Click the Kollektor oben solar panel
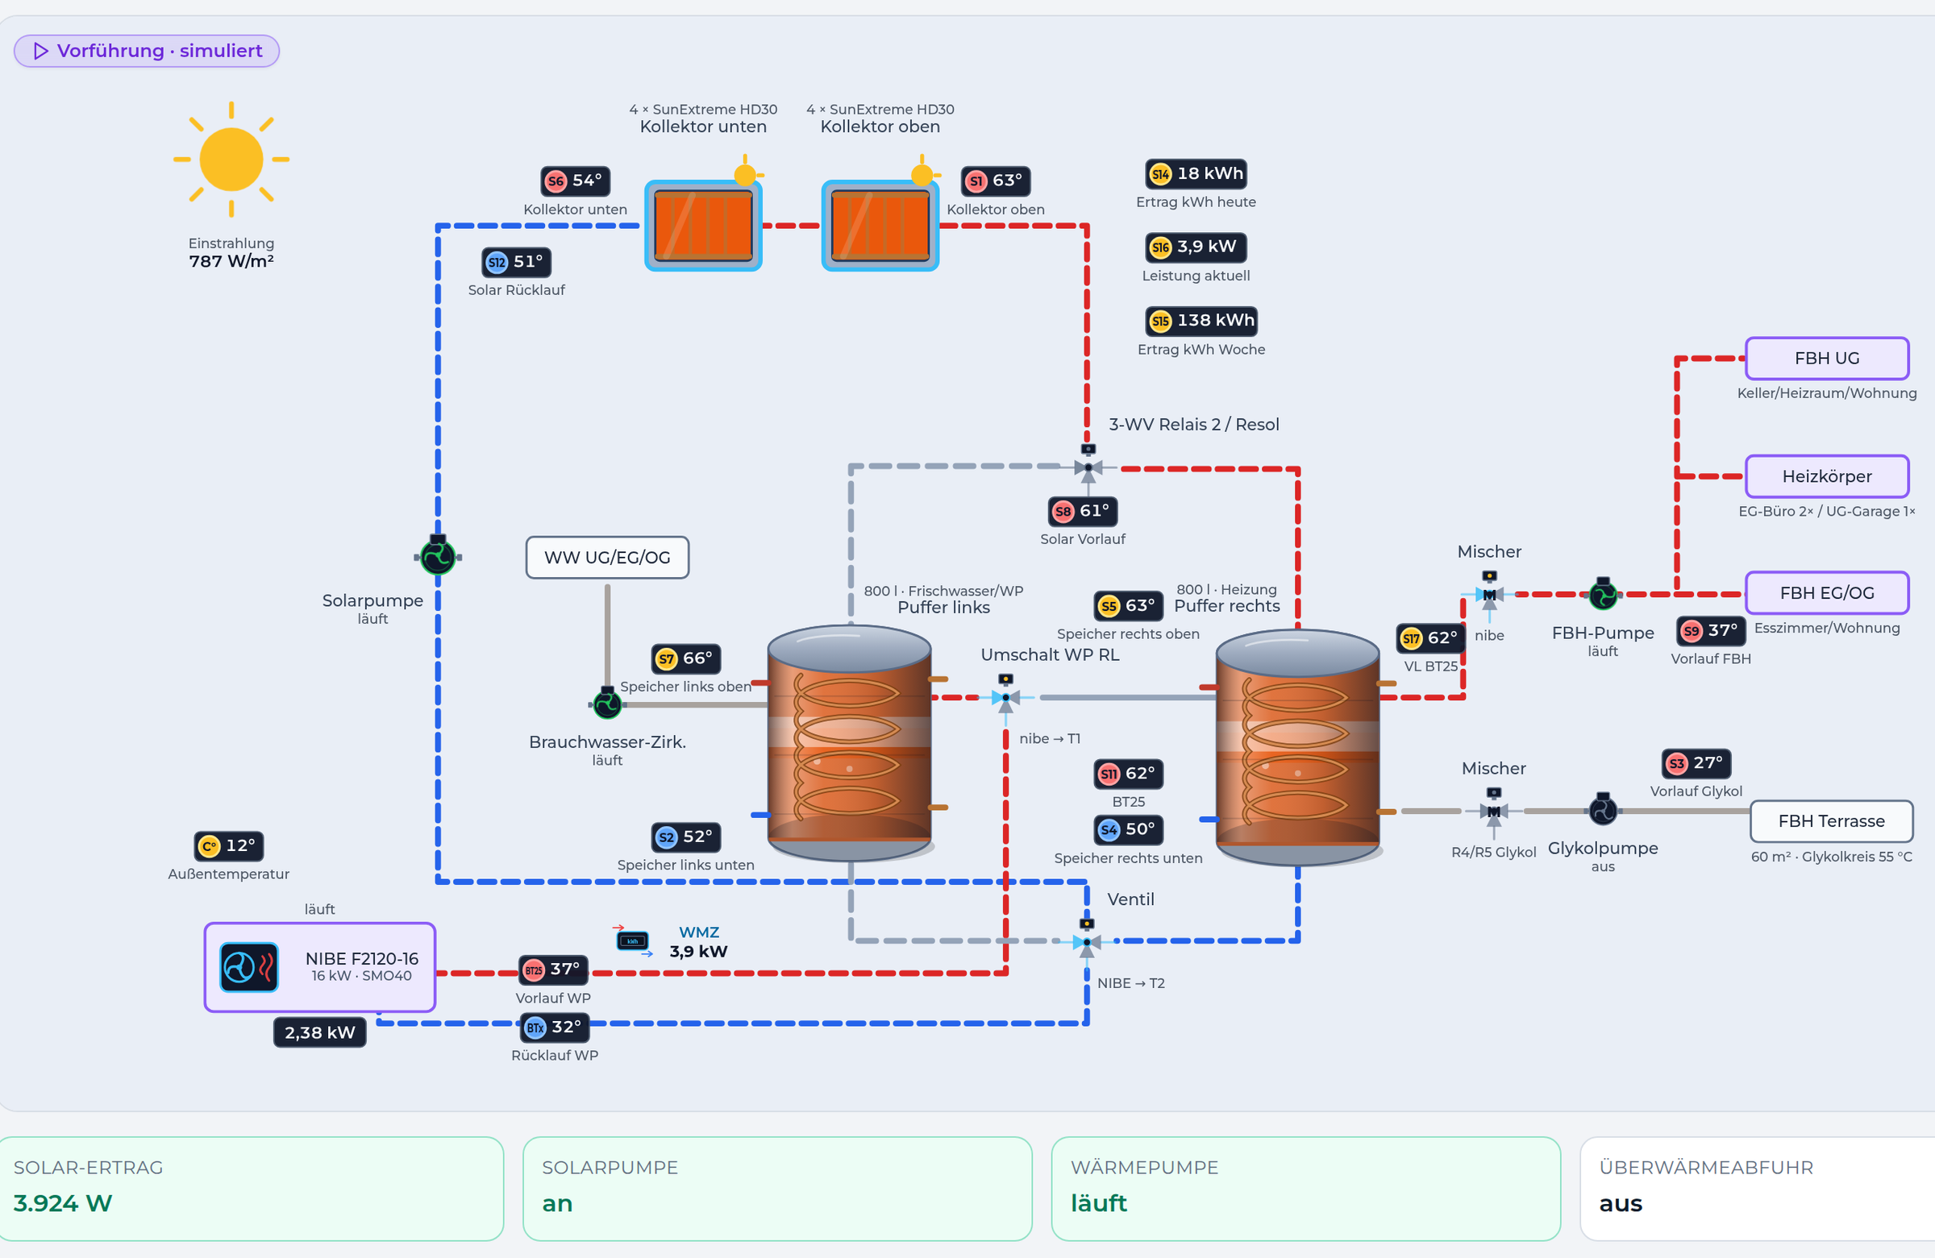Viewport: 1935px width, 1258px height. [x=880, y=225]
